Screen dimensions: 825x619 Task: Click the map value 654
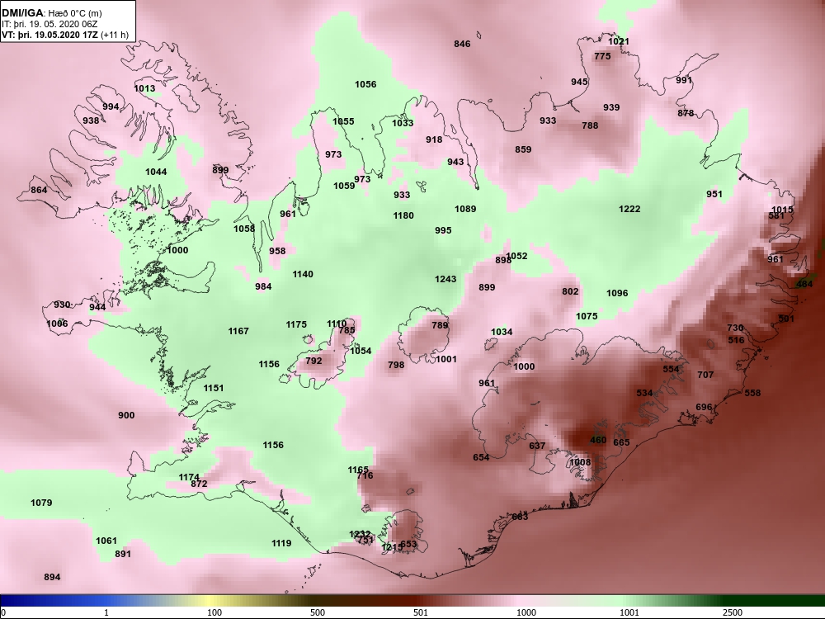point(481,457)
